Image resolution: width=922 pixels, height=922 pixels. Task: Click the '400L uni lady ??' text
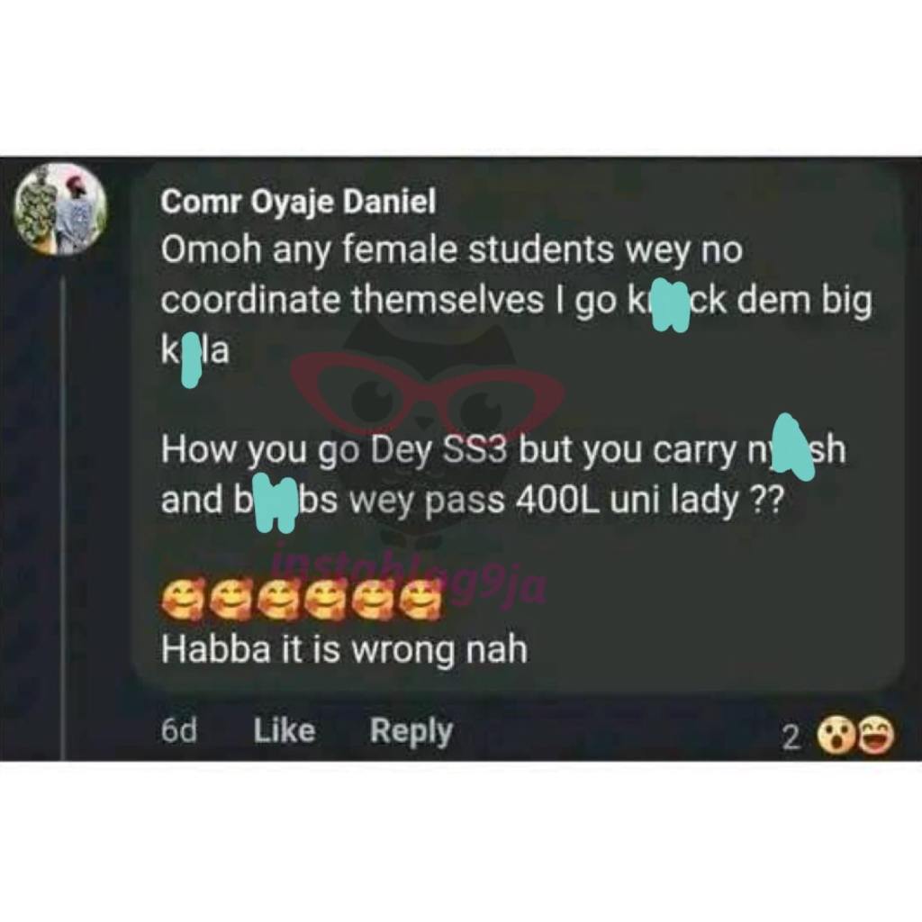click(x=650, y=501)
